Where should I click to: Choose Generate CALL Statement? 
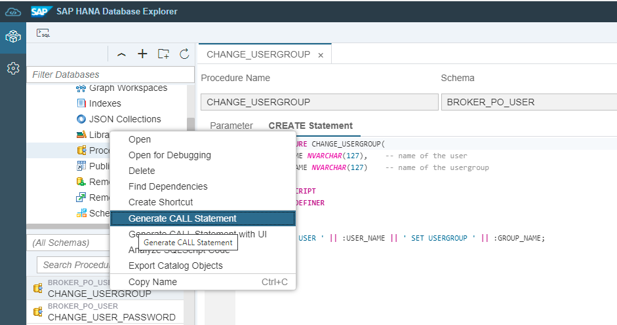point(203,218)
